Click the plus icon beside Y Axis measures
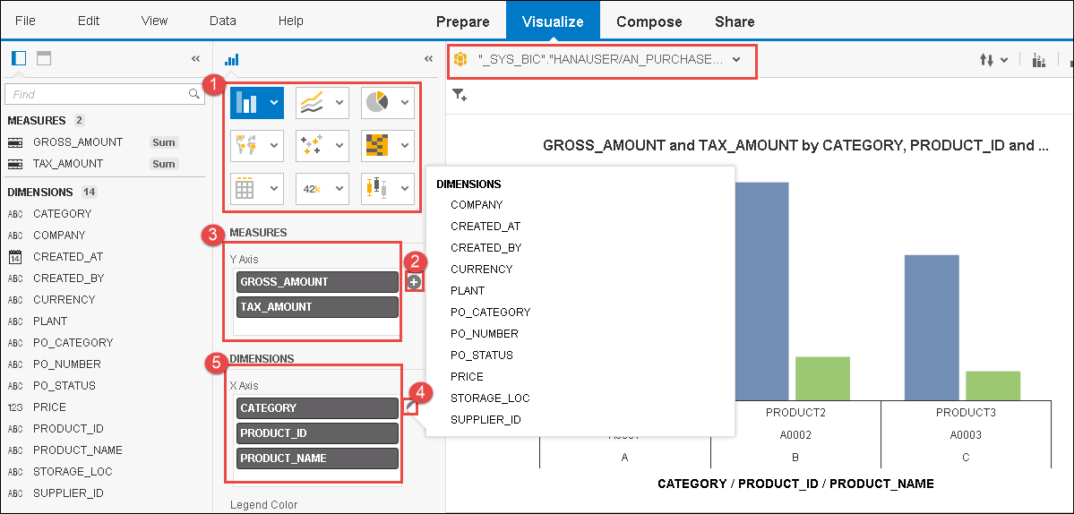 pos(414,282)
